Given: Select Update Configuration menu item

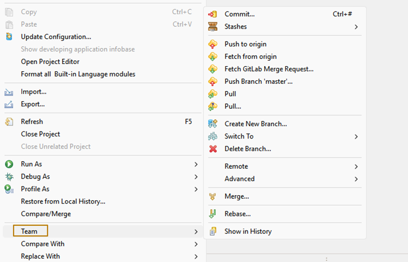Looking at the screenshot, I should tap(56, 37).
